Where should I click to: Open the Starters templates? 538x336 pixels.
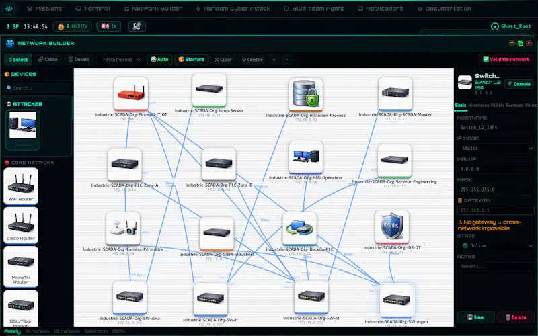(x=192, y=59)
